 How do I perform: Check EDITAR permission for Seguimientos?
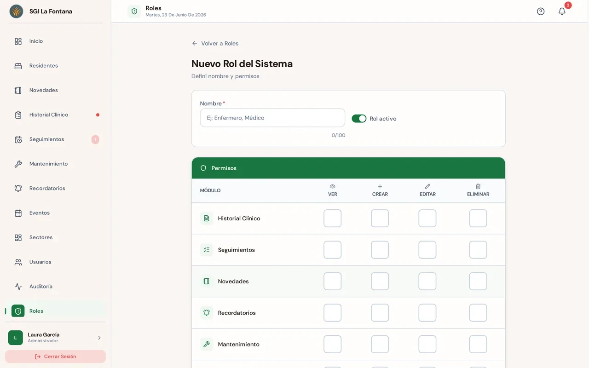click(x=427, y=250)
